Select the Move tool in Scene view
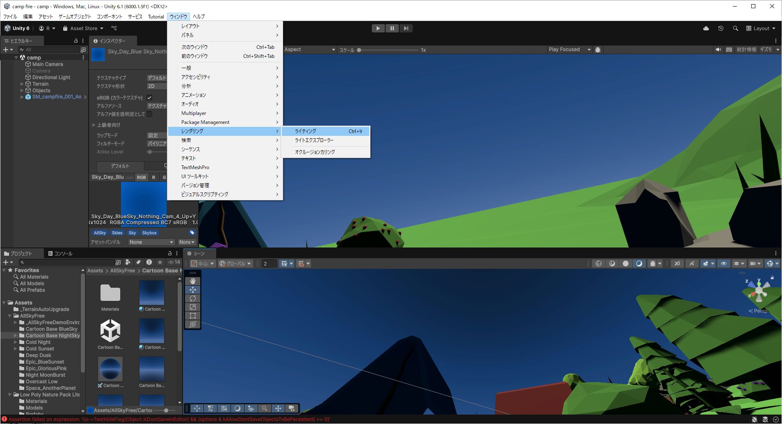Image resolution: width=782 pixels, height=424 pixels. (x=193, y=290)
